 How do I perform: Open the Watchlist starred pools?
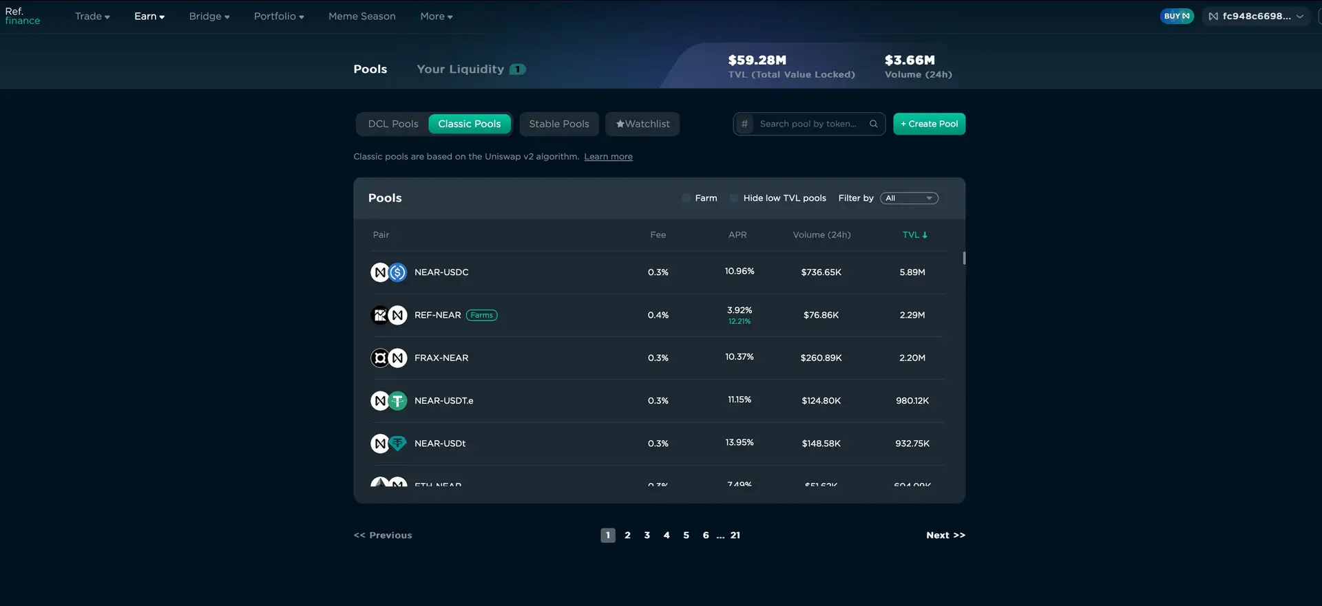coord(642,124)
